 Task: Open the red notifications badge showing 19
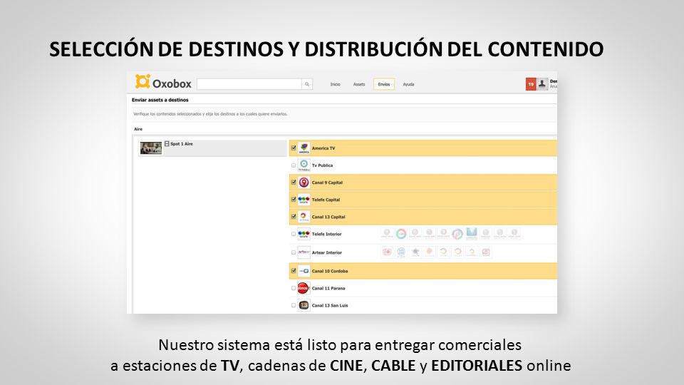tap(530, 84)
